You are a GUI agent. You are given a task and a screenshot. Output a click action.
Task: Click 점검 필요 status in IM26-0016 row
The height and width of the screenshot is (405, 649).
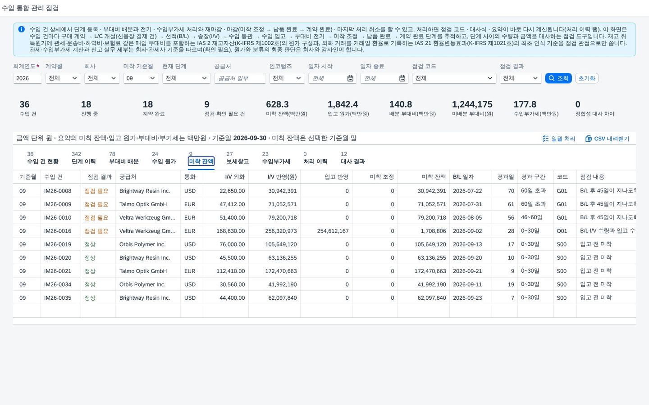pos(96,231)
